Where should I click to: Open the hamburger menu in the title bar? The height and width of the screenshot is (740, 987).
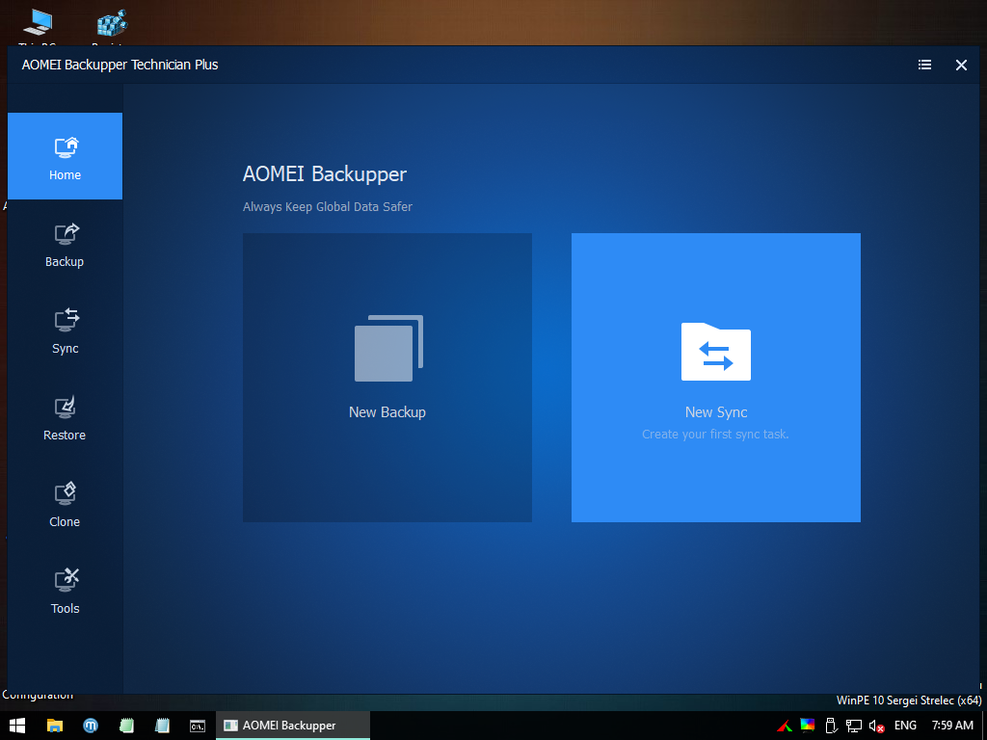click(924, 65)
